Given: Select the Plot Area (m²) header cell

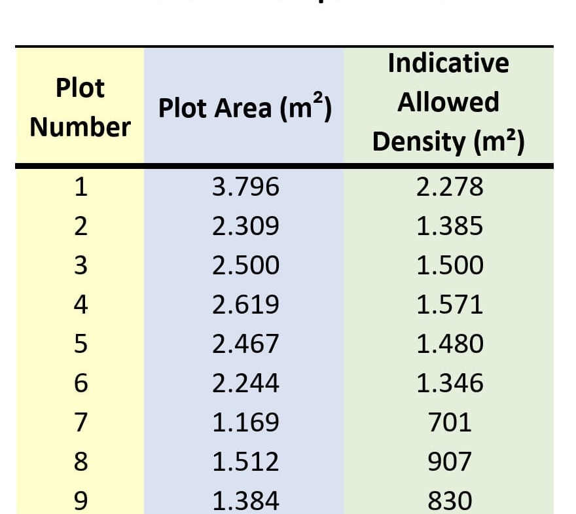Looking at the screenshot, I should click(245, 108).
